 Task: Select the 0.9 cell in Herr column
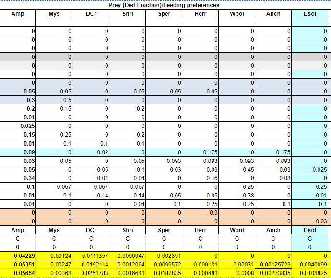click(201, 213)
